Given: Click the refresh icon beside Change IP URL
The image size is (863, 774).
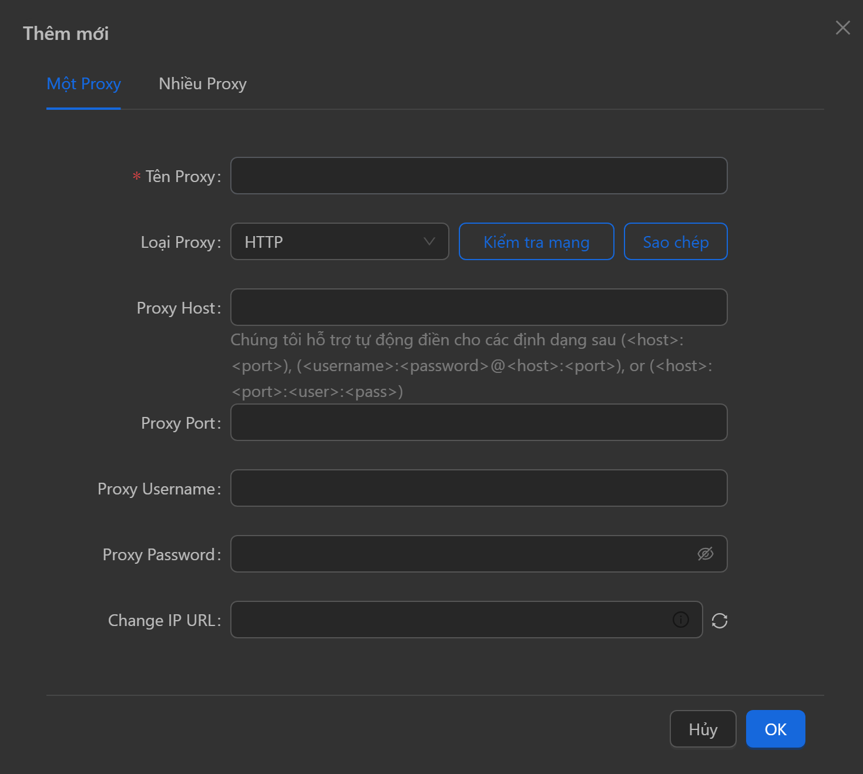Looking at the screenshot, I should coord(719,620).
